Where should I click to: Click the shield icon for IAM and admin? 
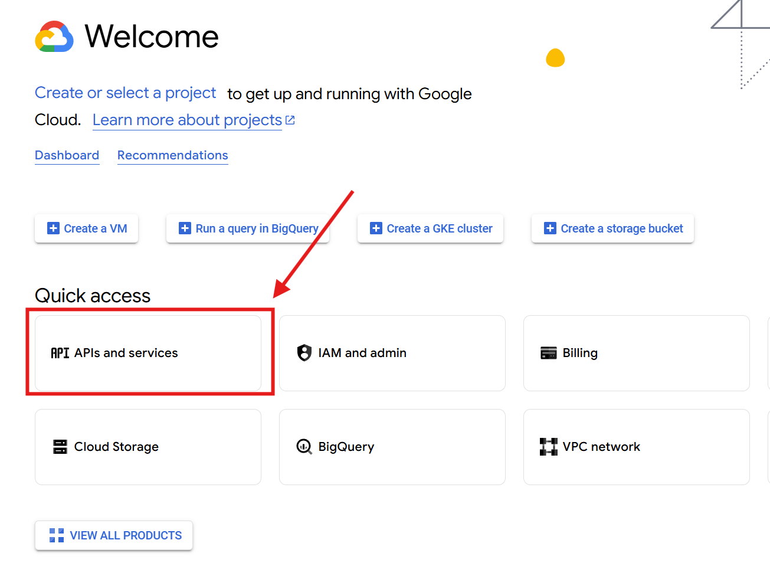[304, 353]
